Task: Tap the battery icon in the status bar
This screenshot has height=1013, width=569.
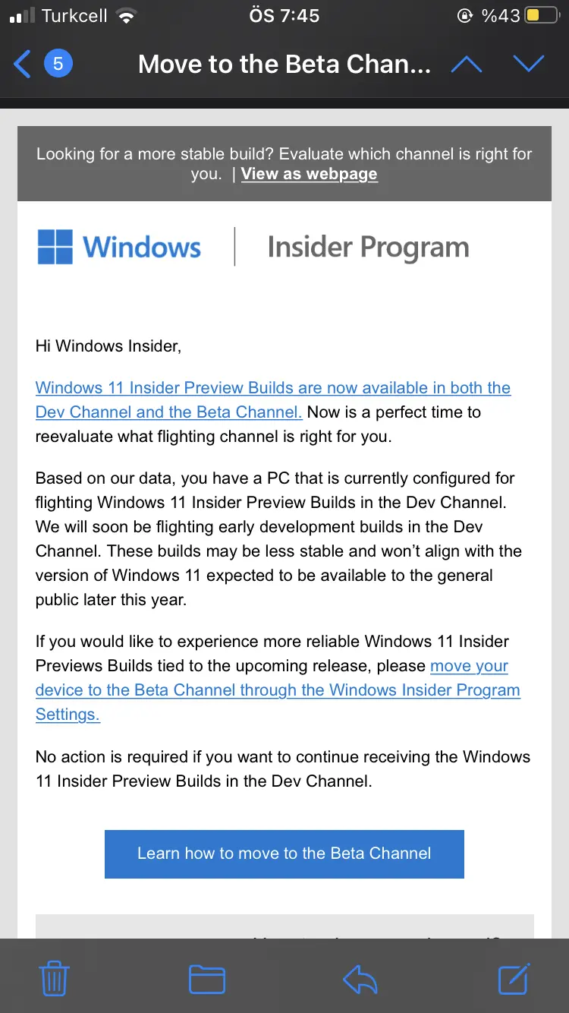Action: pyautogui.click(x=542, y=16)
